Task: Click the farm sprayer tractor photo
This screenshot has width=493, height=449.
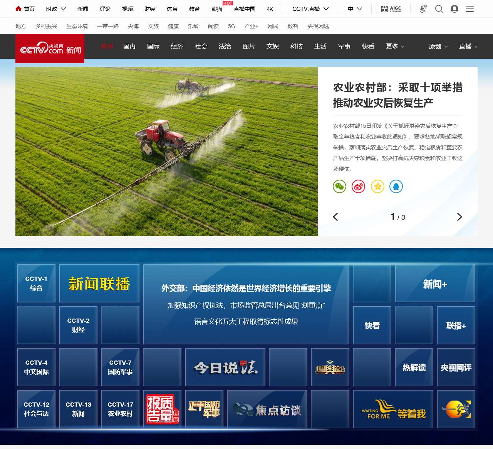Action: (166, 152)
